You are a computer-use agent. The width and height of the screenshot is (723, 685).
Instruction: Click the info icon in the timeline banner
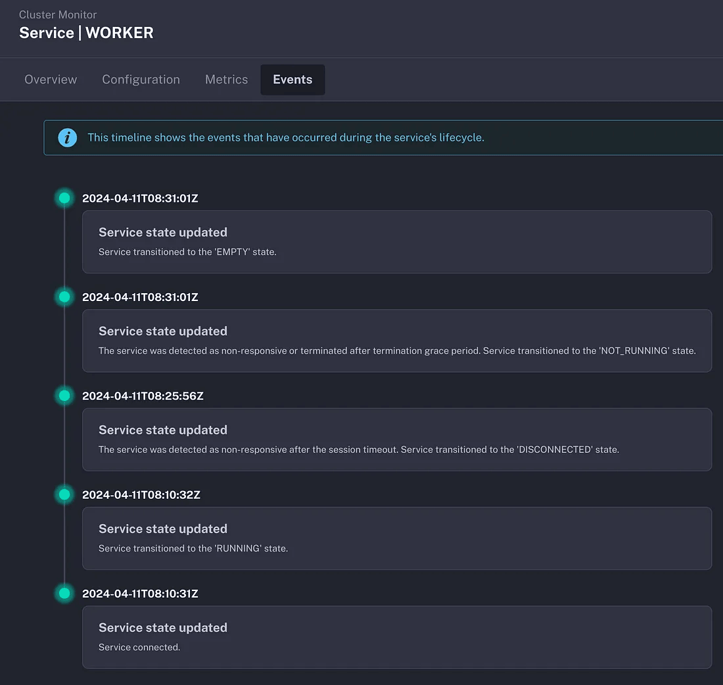[x=67, y=137]
